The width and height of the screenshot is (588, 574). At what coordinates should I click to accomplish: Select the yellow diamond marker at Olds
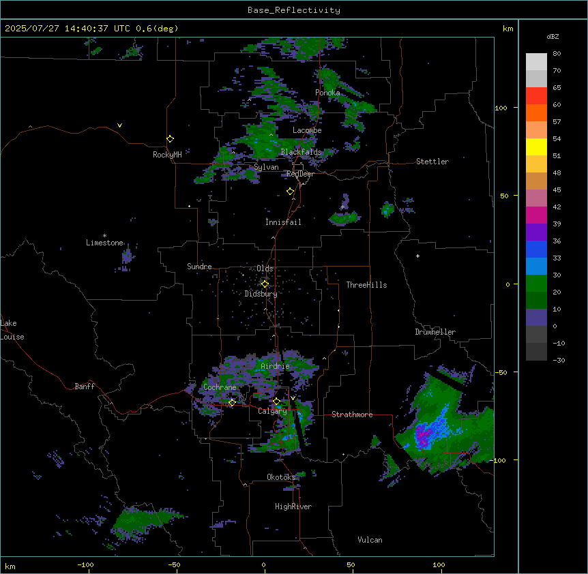(x=265, y=284)
